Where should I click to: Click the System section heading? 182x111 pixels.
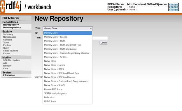point(7,72)
